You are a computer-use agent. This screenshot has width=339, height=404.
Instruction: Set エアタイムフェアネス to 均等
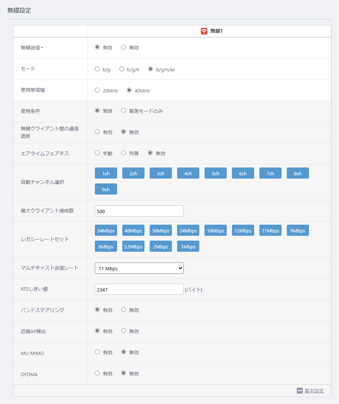point(124,153)
